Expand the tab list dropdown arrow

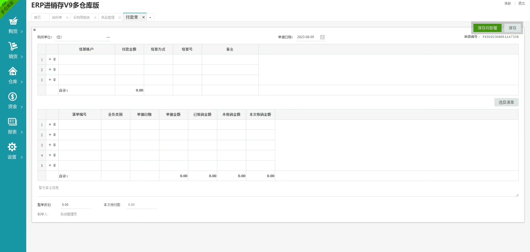pyautogui.click(x=150, y=18)
